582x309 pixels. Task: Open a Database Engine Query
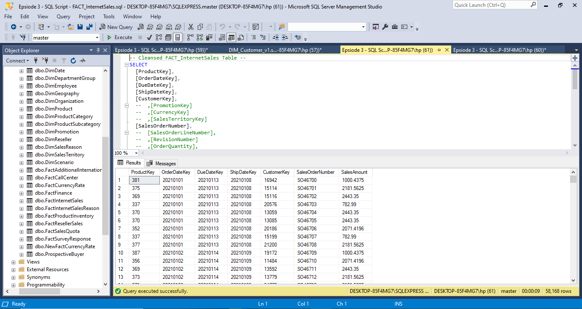click(x=140, y=27)
